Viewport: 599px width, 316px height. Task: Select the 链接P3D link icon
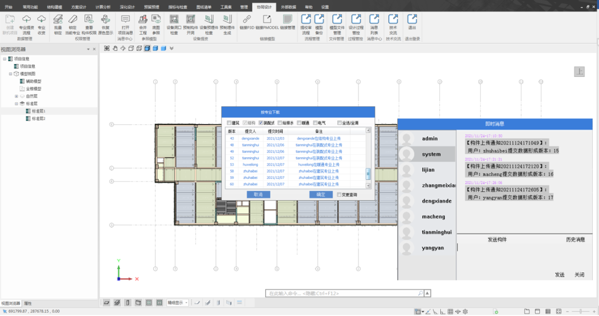247,22
